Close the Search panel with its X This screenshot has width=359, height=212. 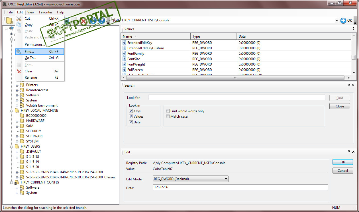click(x=353, y=85)
